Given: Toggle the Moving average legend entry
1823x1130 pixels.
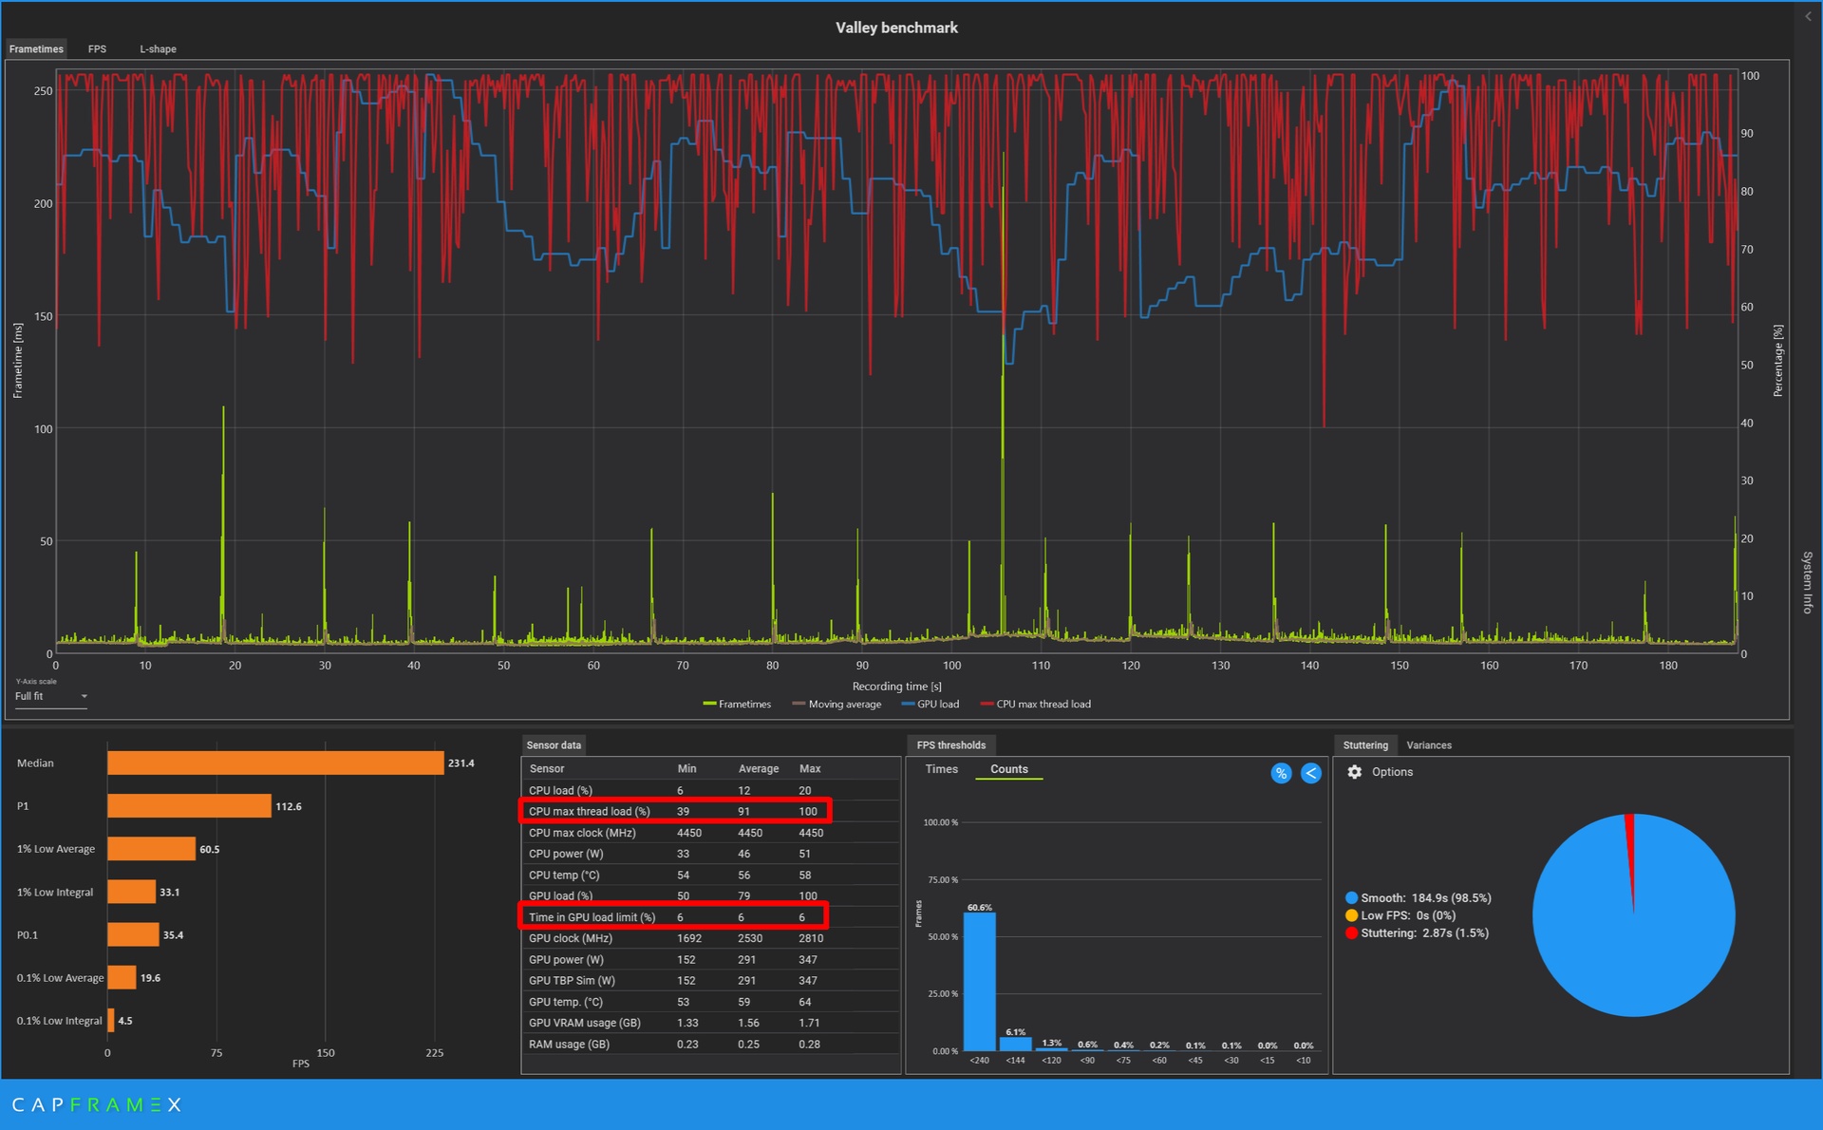Looking at the screenshot, I should pyautogui.click(x=836, y=704).
